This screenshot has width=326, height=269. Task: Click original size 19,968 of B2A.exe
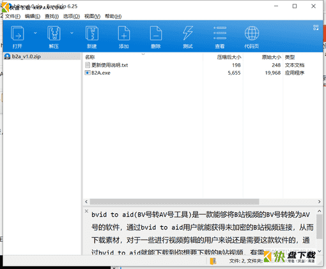(273, 73)
